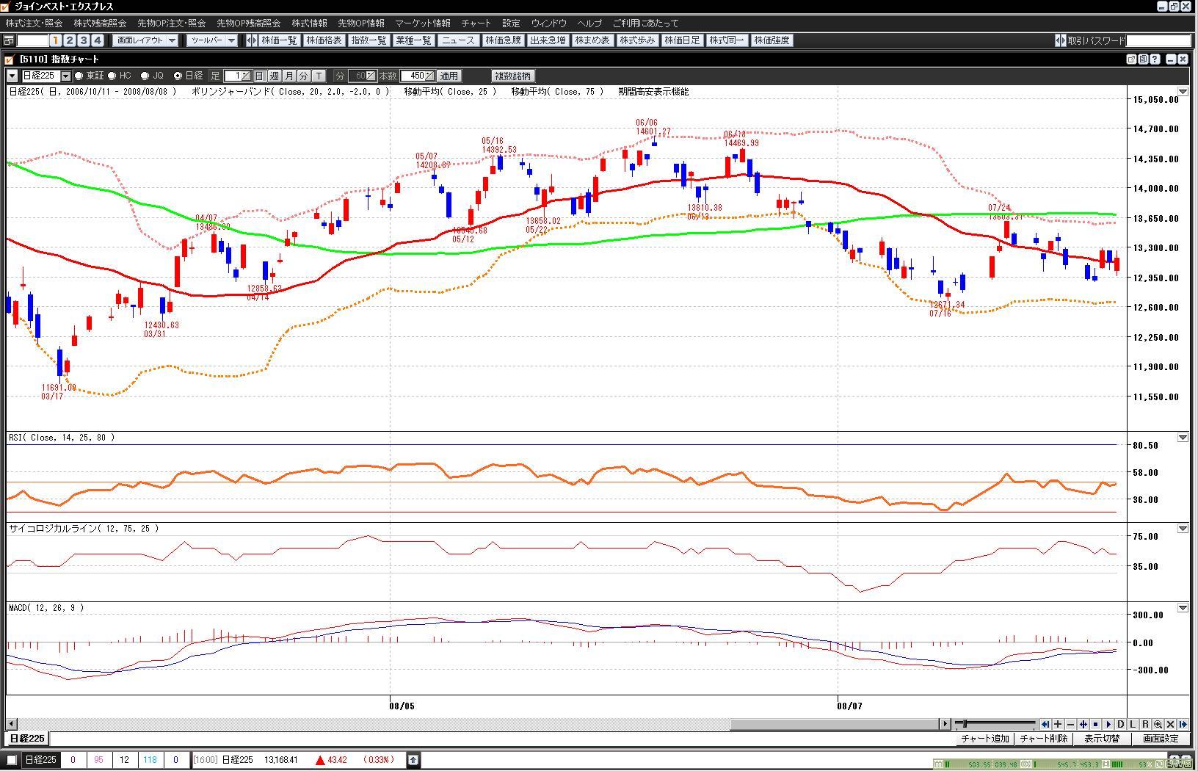
Task: Click the zoom-out minus icon in chart controls
Action: click(1070, 724)
